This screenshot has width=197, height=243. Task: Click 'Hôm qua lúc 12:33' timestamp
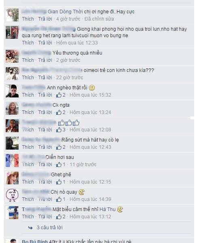tap(77, 42)
